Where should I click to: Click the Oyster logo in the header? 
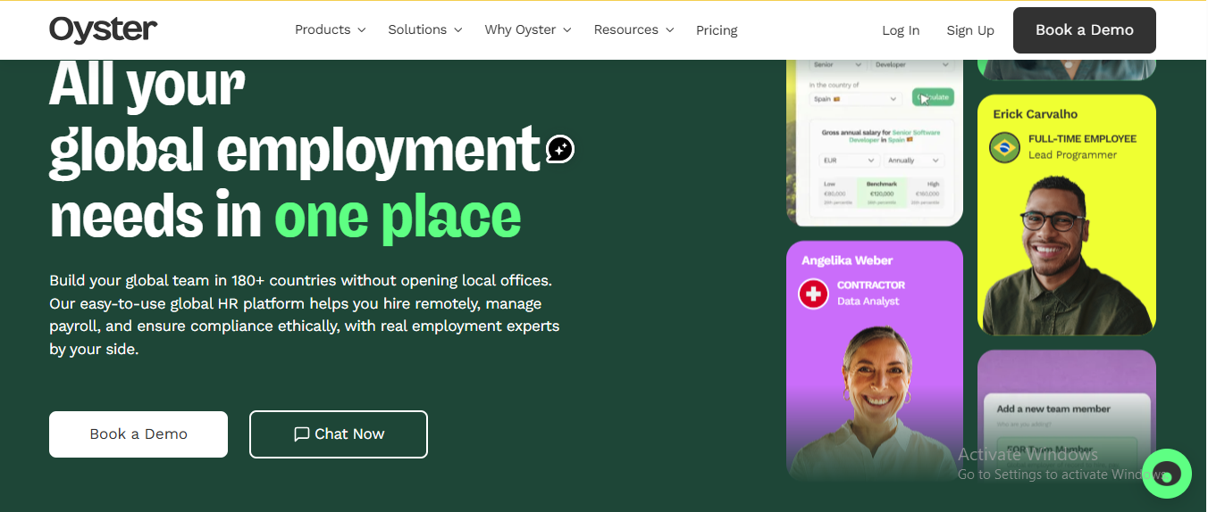[x=103, y=30]
